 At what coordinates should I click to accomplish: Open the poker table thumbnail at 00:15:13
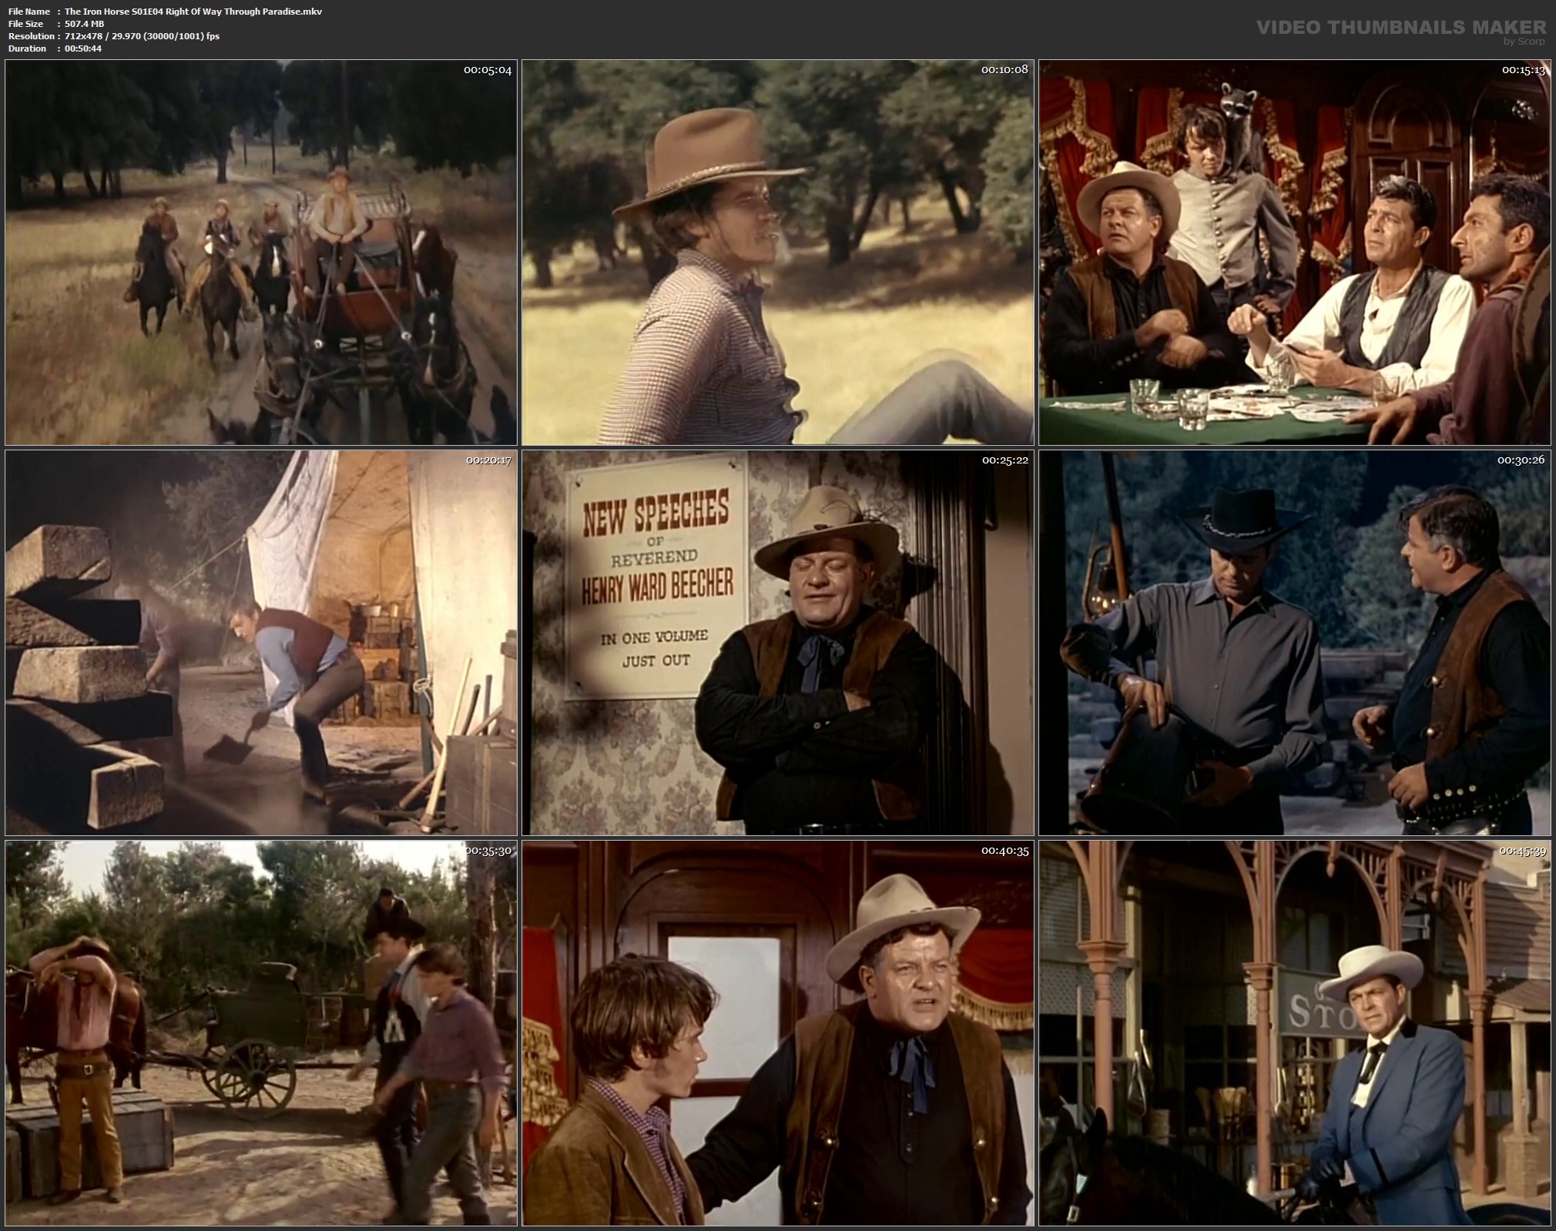pos(1294,253)
